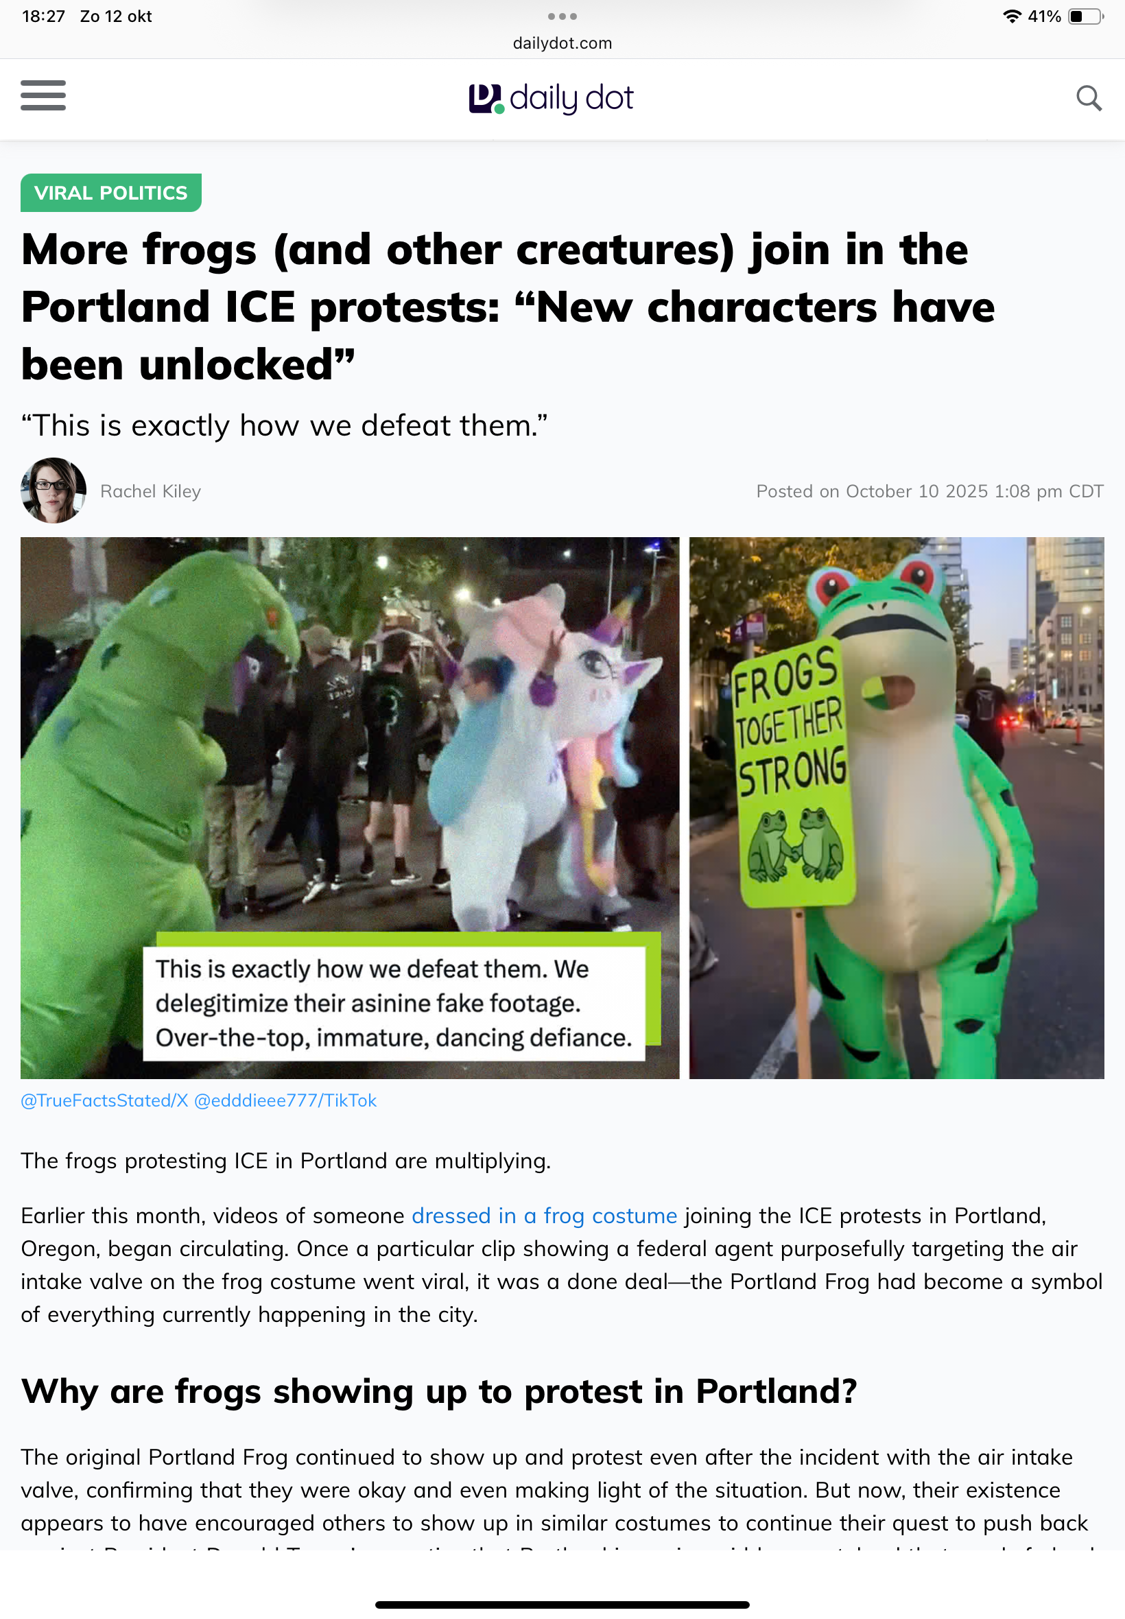This screenshot has height=1619, width=1125.
Task: Follow the "dressed in a frog costume" link
Action: (544, 1216)
